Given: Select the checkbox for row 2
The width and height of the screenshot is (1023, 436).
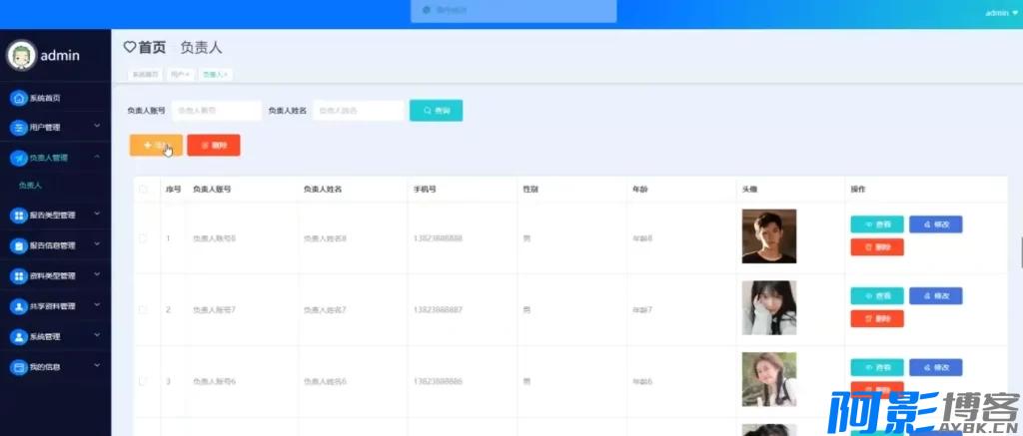Looking at the screenshot, I should point(143,309).
